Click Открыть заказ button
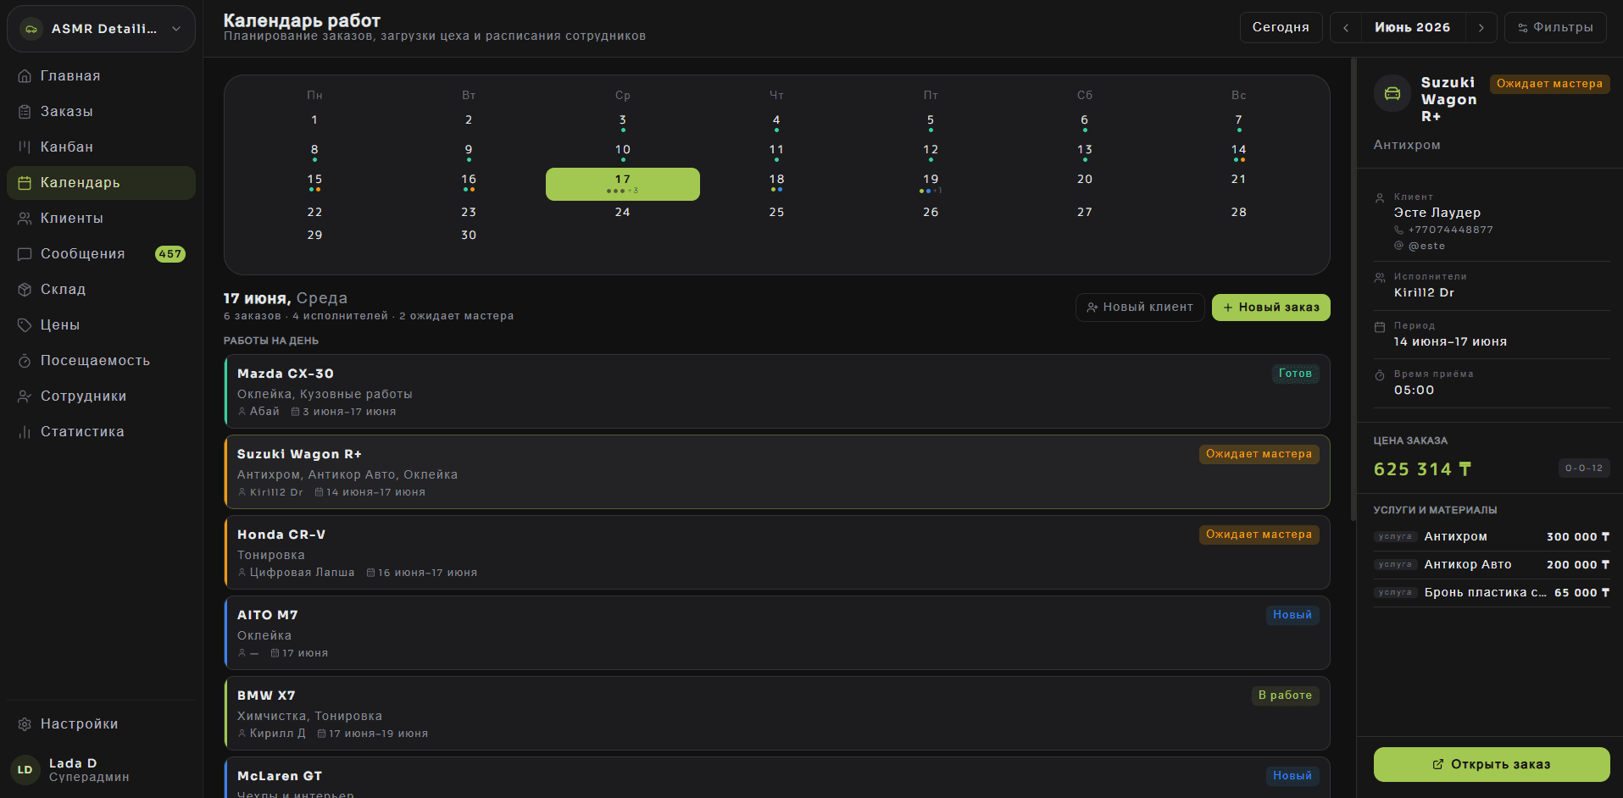1623x798 pixels. coord(1492,764)
